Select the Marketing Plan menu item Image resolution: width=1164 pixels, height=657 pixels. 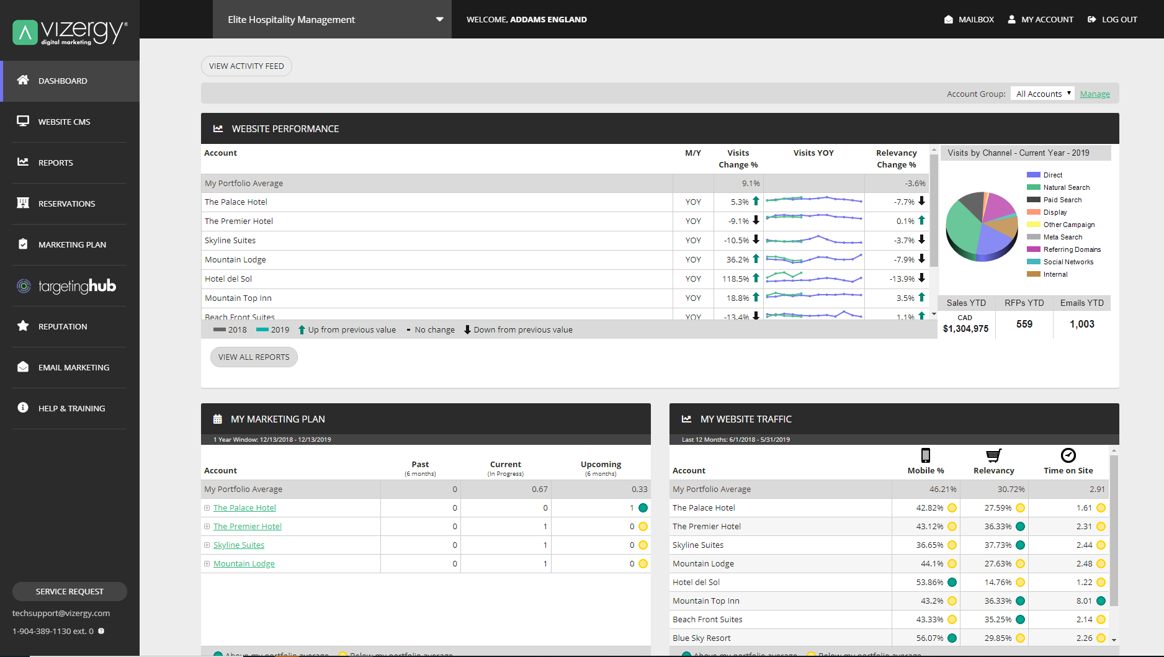pos(69,244)
